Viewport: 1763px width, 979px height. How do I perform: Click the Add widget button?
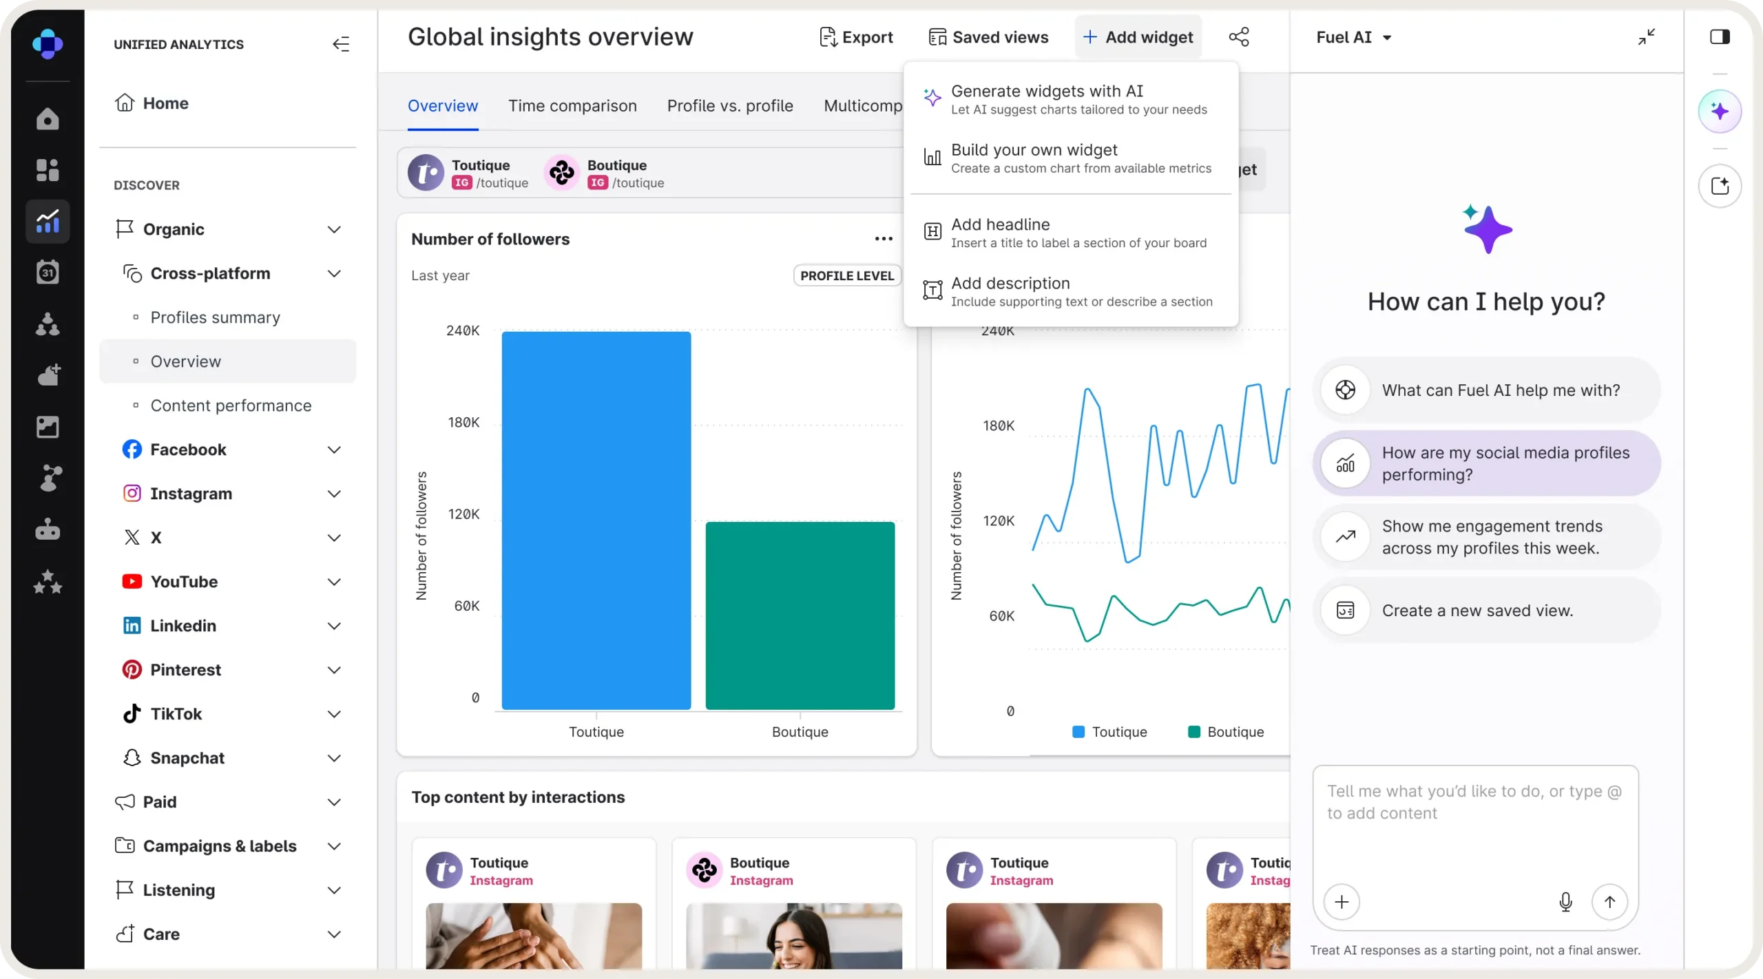click(x=1138, y=37)
